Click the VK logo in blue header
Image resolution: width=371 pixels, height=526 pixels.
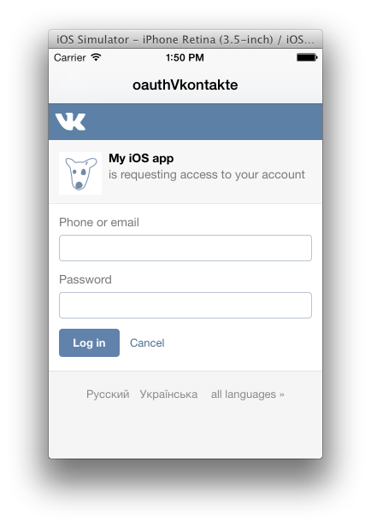[x=70, y=121]
